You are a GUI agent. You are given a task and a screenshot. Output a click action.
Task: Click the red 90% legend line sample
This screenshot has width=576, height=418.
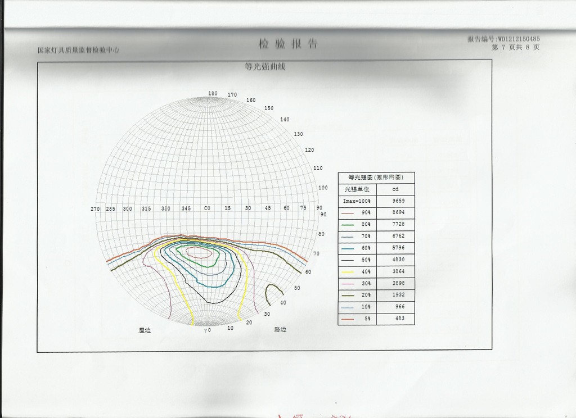[x=347, y=213]
